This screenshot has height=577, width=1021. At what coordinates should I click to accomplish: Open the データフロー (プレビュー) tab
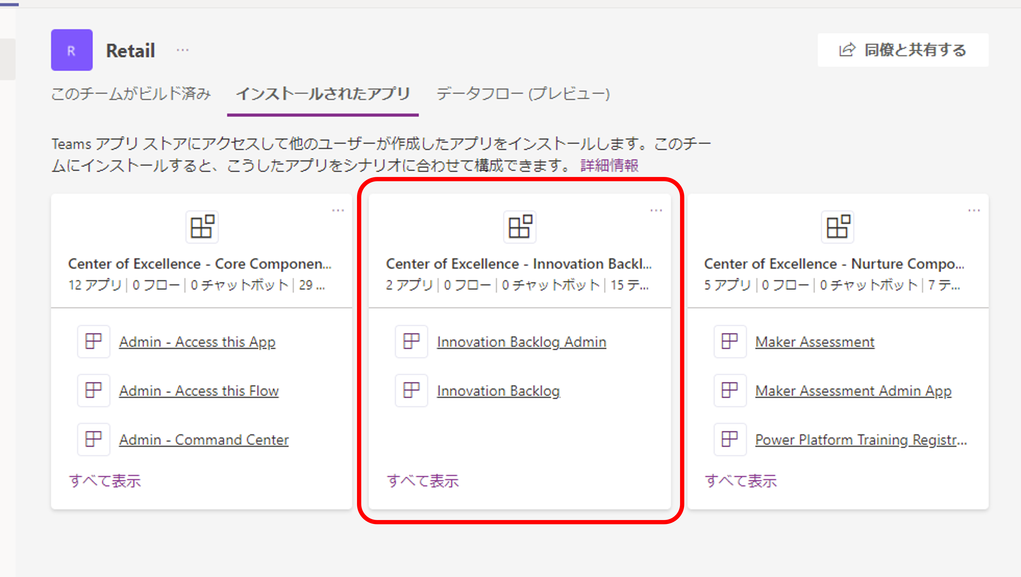(523, 94)
